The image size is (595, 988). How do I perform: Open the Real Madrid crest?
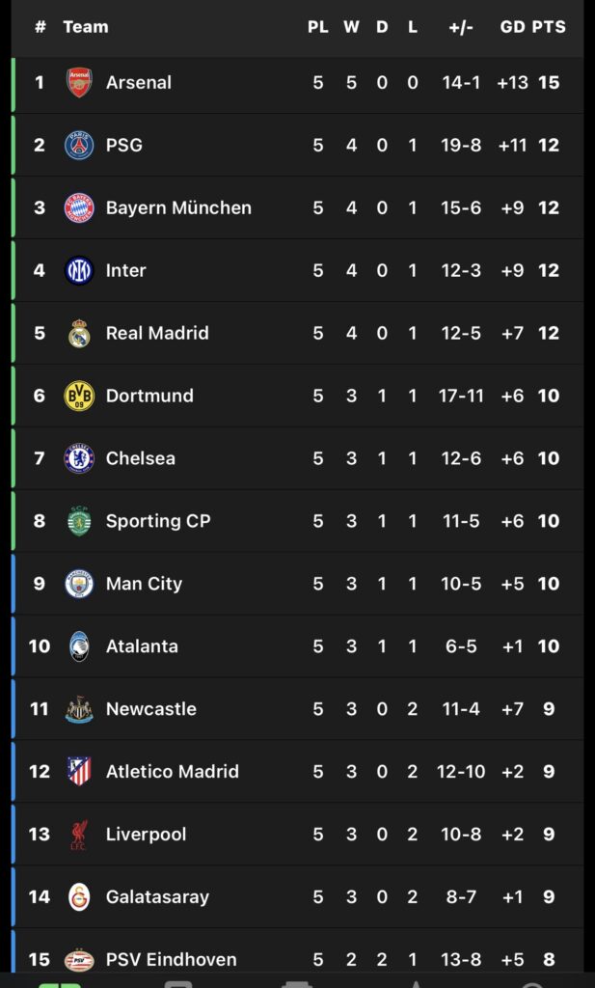click(x=79, y=334)
